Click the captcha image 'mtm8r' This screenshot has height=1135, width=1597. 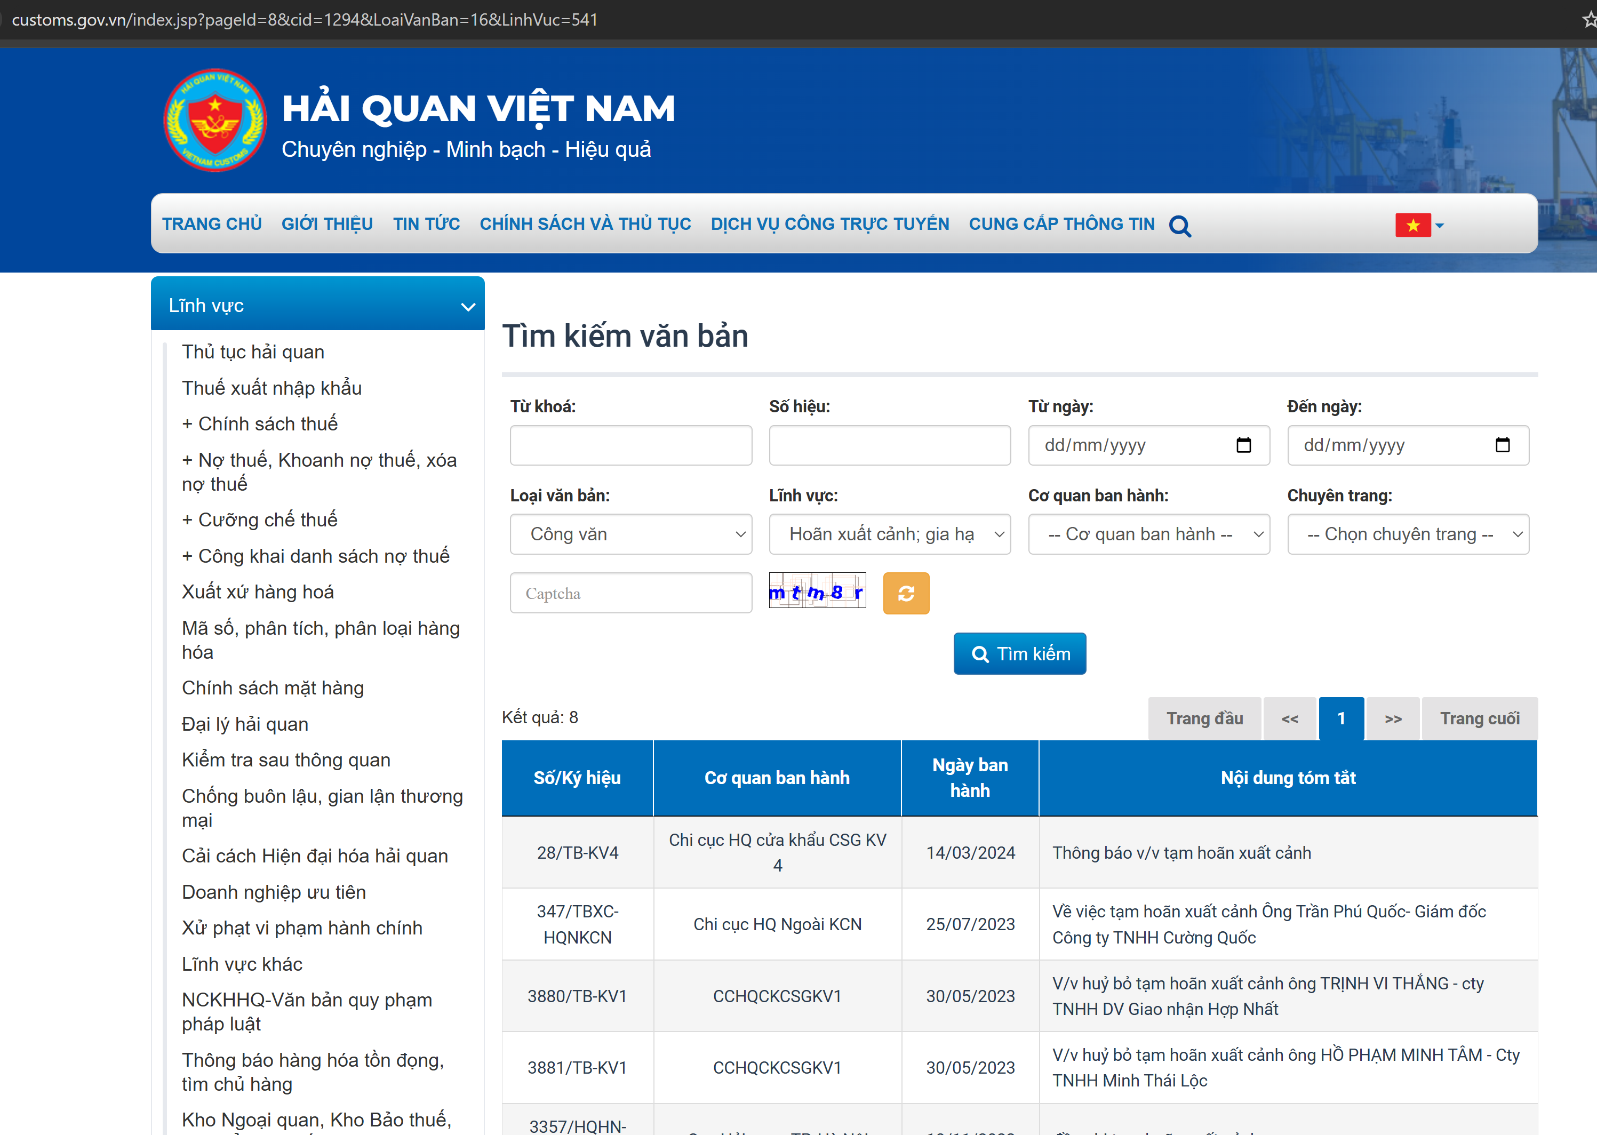pyautogui.click(x=817, y=592)
